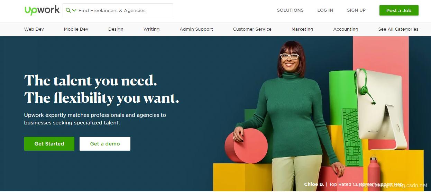Click the green Get Started button
The height and width of the screenshot is (192, 431).
(49, 144)
